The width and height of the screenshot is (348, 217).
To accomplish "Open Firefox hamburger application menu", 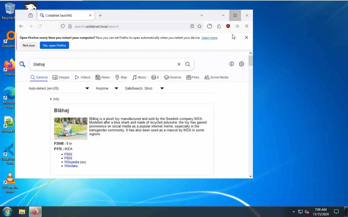I will [247, 26].
